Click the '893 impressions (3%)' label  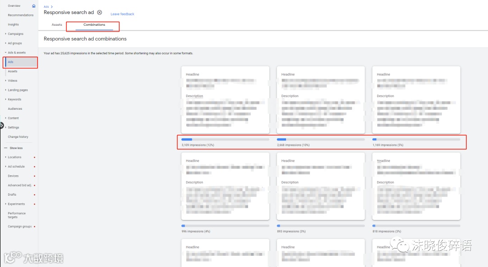click(291, 231)
